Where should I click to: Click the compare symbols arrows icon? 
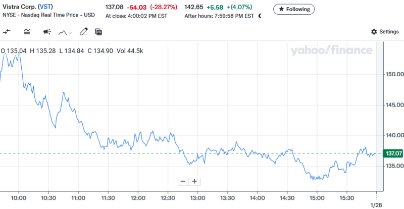pyautogui.click(x=7, y=32)
